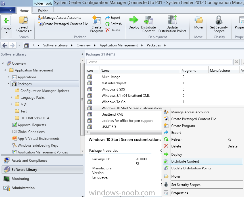This screenshot has width=244, height=197.
Task: Switch to the Folder ribbon tab
Action: (43, 11)
